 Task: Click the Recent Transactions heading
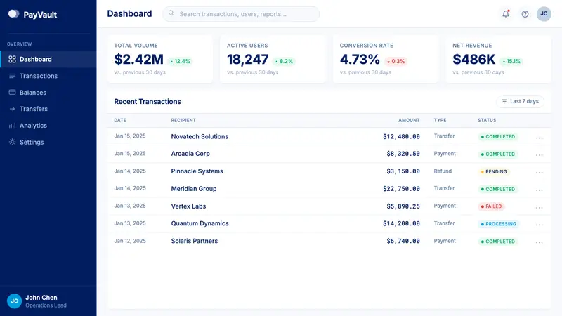click(148, 101)
